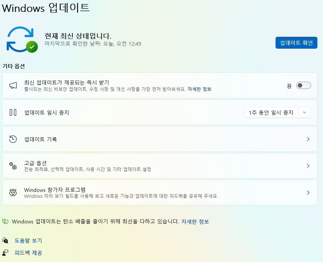323x262 pixels.
Task: Click the 기타 옵션 section heading
Action: [14, 66]
